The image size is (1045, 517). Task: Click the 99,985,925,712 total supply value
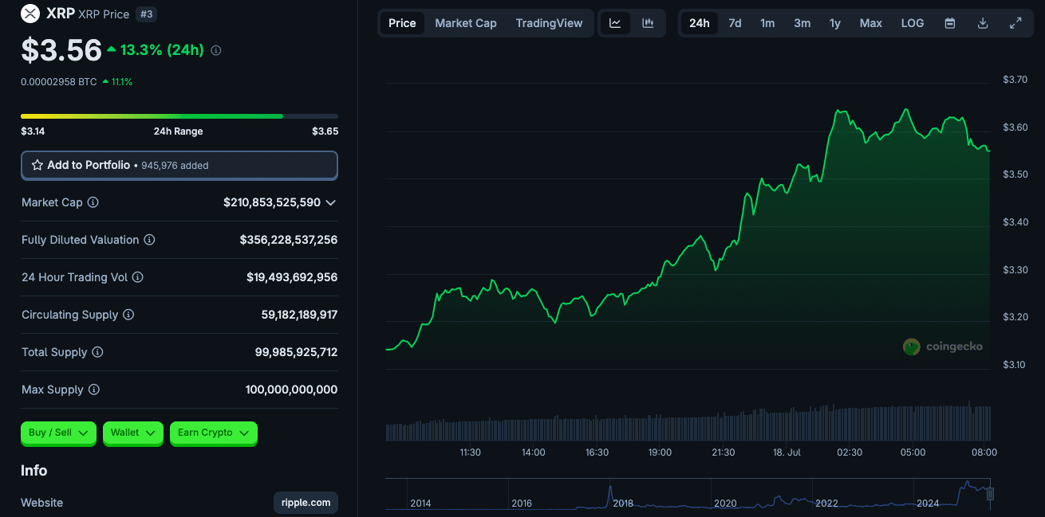[296, 352]
